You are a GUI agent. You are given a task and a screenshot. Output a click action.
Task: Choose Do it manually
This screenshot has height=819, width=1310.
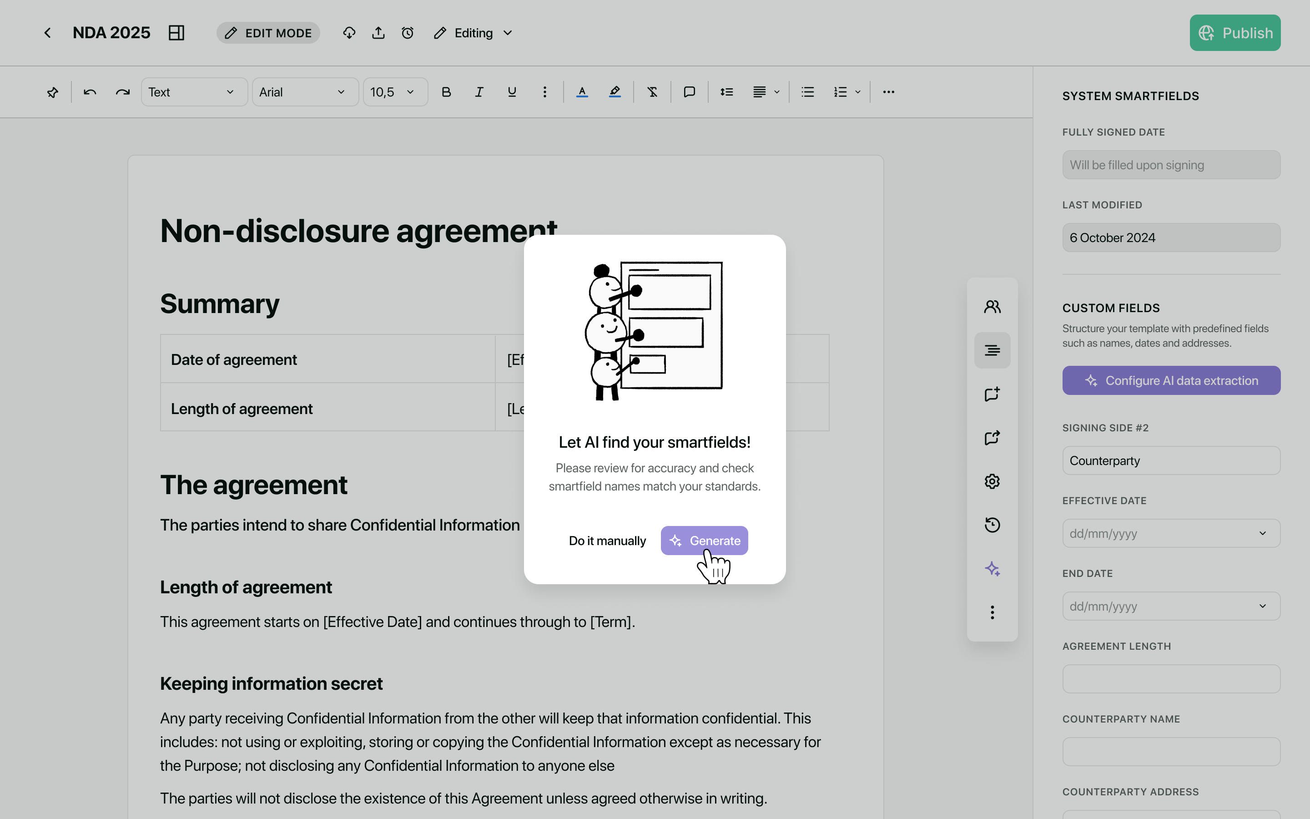607,541
